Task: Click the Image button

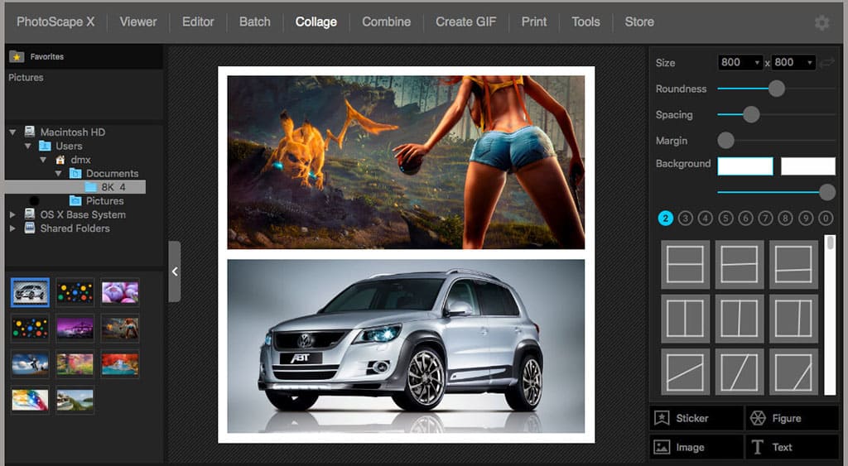Action: (696, 448)
